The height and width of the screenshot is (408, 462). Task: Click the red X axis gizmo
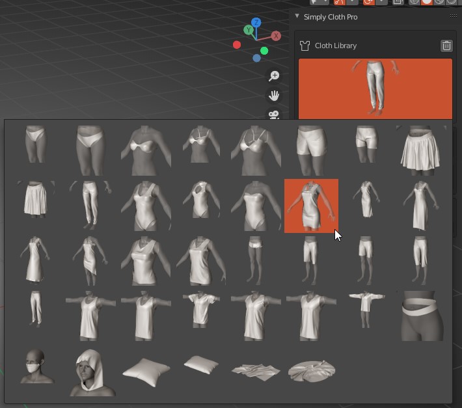coord(276,36)
